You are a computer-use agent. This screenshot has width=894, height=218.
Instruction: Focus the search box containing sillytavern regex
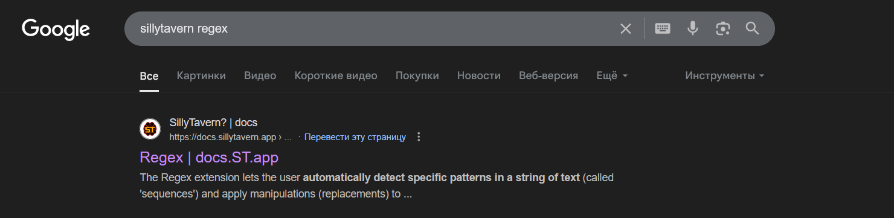click(375, 28)
